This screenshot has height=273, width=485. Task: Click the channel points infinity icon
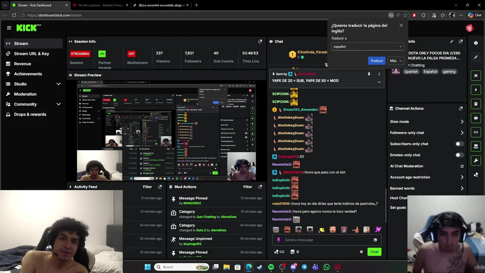(x=279, y=252)
